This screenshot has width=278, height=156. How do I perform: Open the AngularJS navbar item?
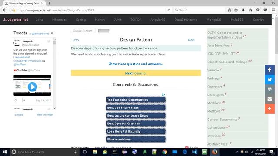point(158,19)
